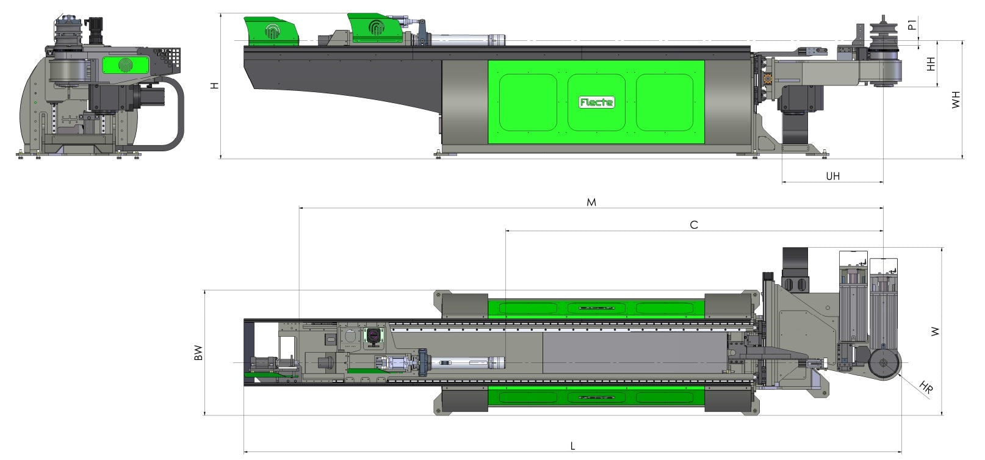
Task: Select the WH dimension label
Action: [x=956, y=99]
